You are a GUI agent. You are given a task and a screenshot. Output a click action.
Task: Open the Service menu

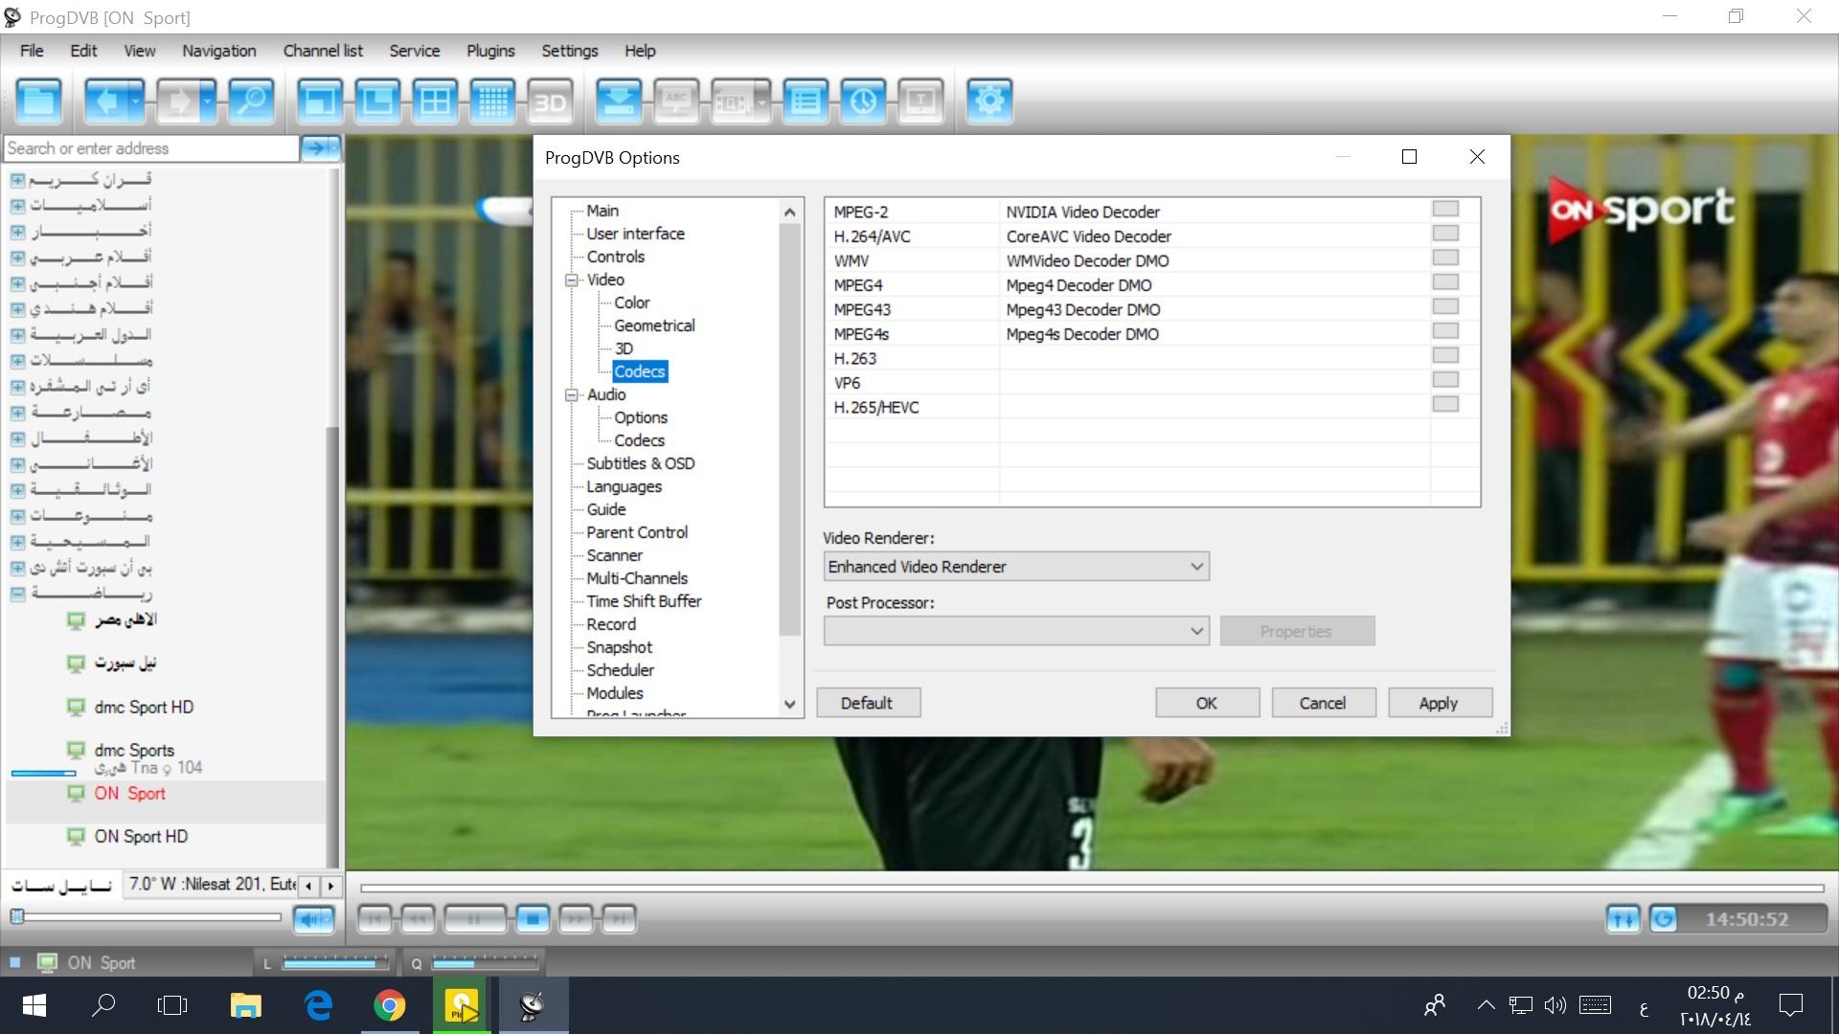coord(415,51)
